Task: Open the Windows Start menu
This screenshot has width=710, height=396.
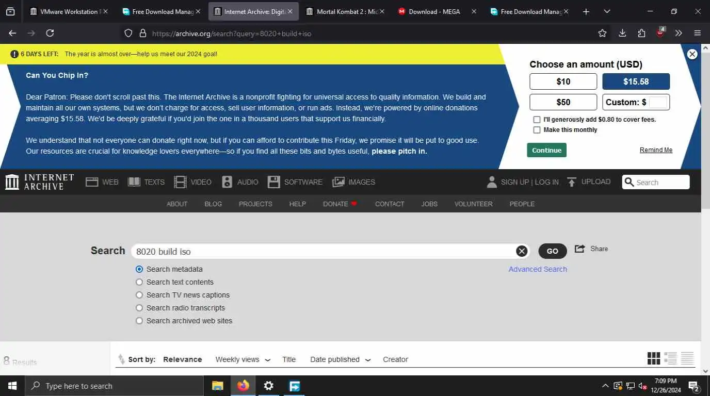Action: (x=12, y=386)
